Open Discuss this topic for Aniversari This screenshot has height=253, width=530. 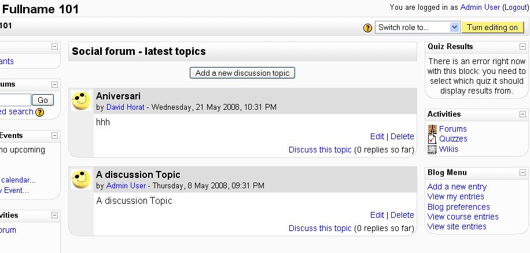click(x=320, y=150)
